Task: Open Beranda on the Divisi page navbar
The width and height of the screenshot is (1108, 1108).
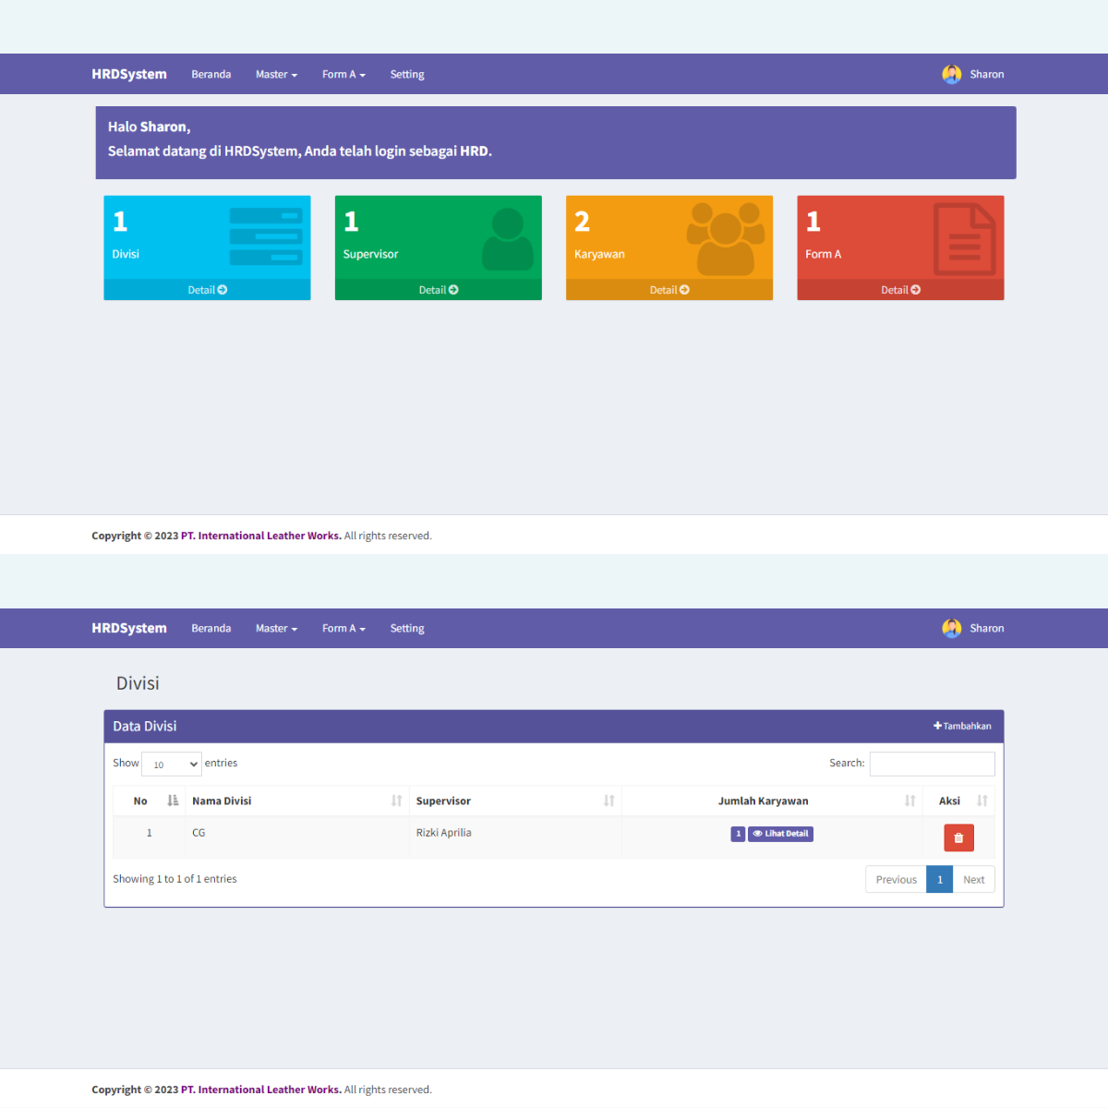Action: (x=211, y=628)
